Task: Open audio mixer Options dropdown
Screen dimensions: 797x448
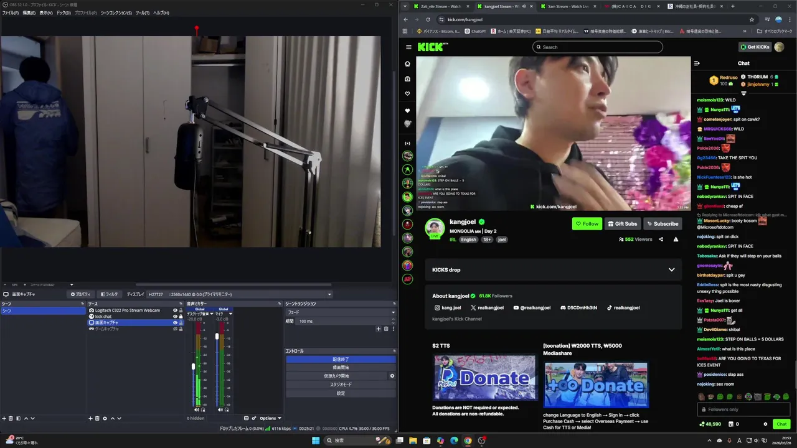Action: coord(270,418)
